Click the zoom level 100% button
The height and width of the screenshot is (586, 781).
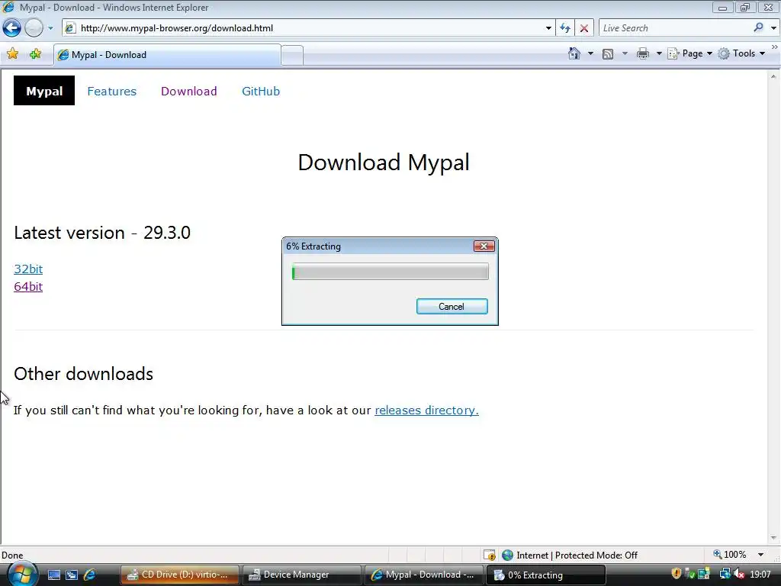[x=730, y=555]
